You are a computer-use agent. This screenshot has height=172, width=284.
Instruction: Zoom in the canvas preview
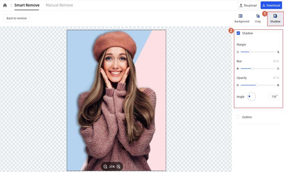pyautogui.click(x=119, y=167)
